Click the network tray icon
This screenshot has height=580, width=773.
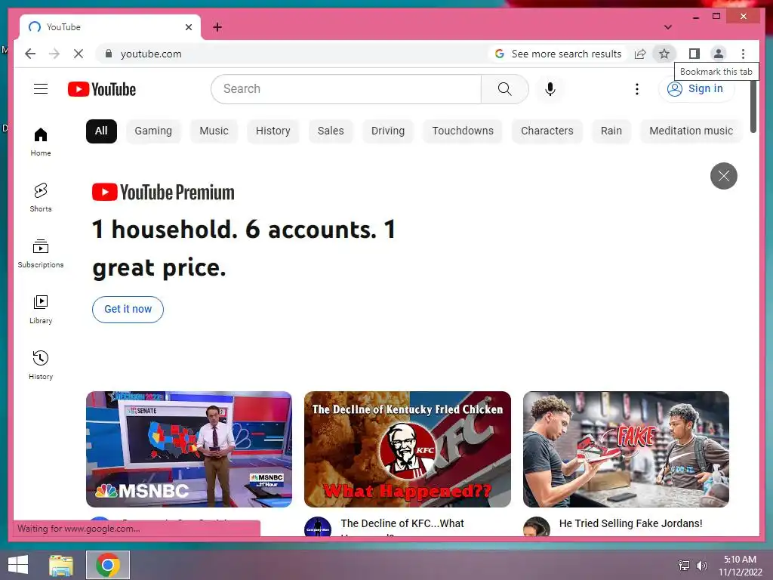pos(684,565)
